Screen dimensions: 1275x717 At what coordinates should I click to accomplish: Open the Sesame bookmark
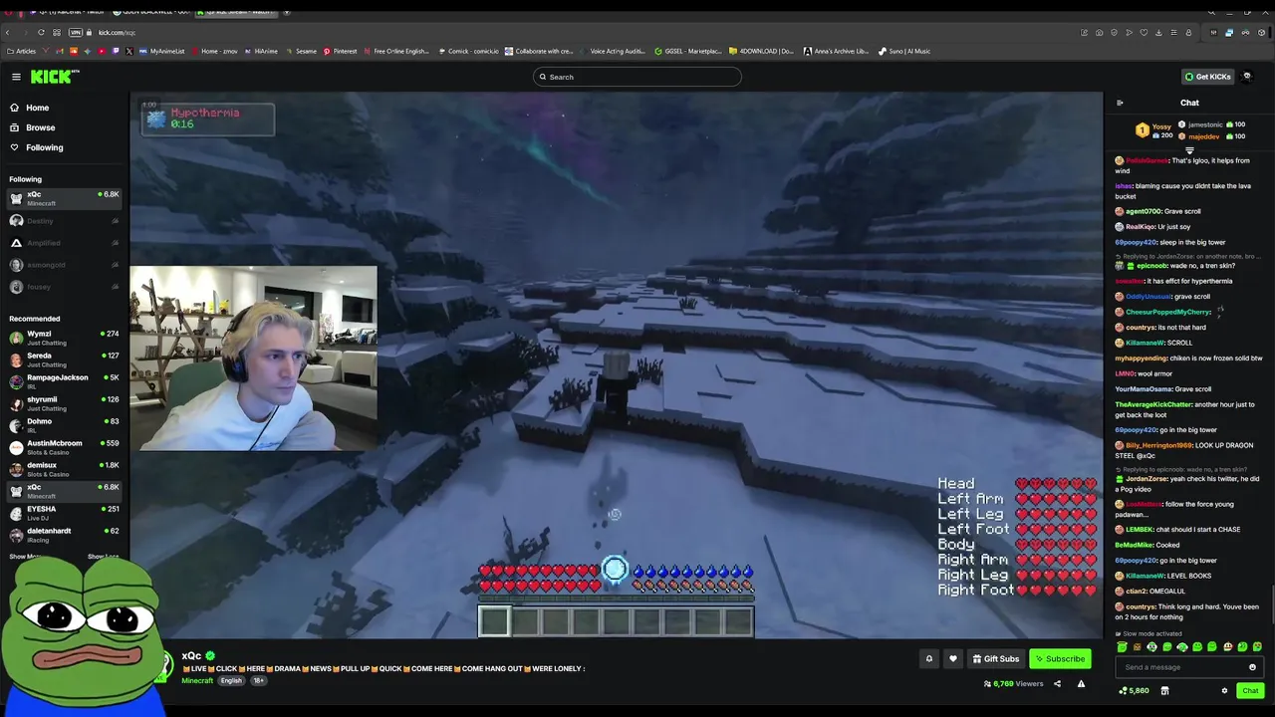tap(301, 51)
